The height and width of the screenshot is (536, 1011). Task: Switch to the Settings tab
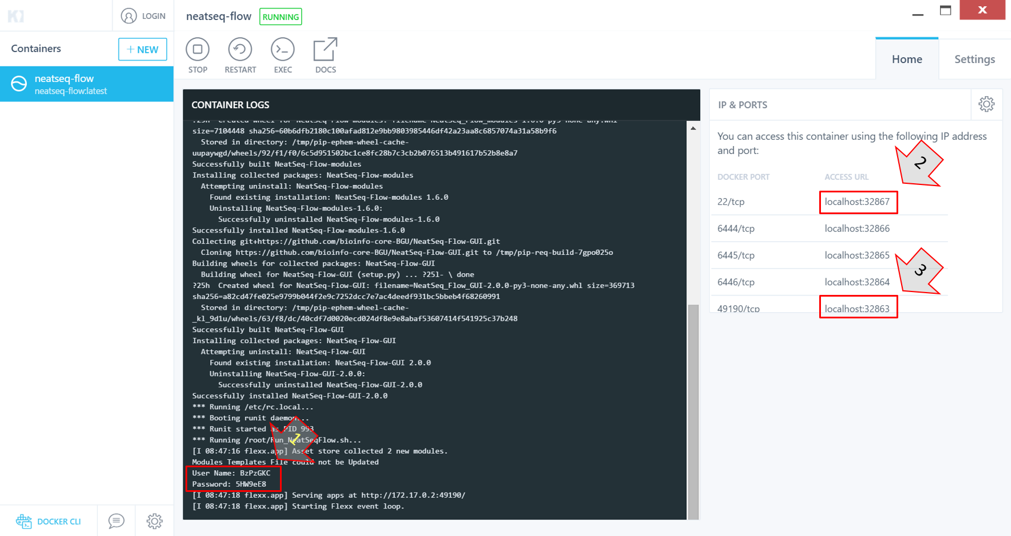[974, 59]
